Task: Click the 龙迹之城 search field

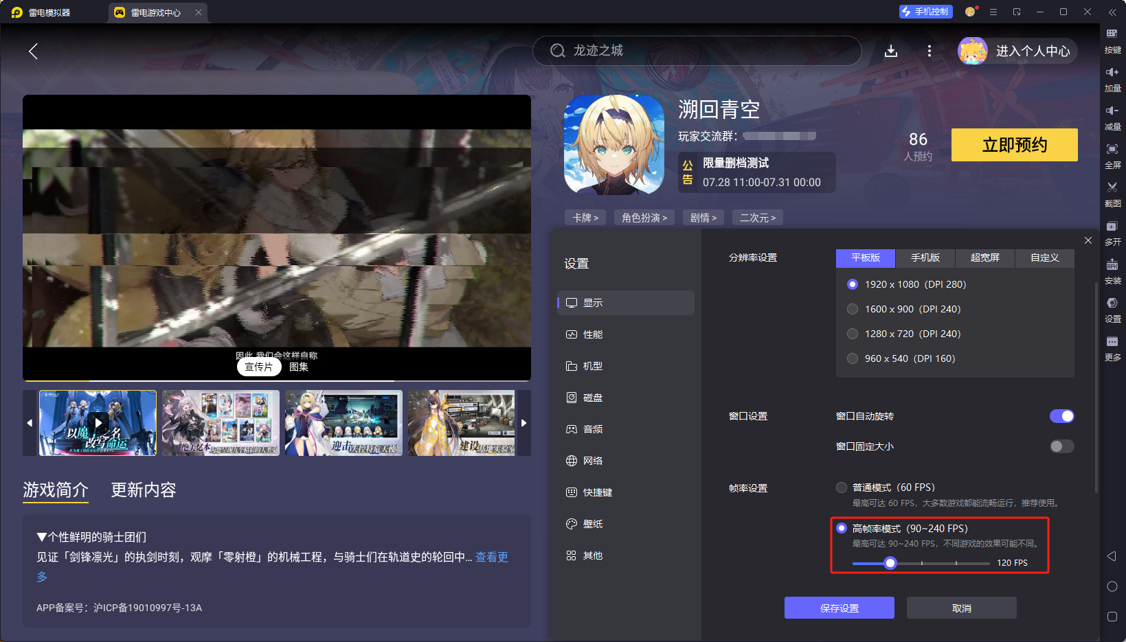Action: pos(697,51)
